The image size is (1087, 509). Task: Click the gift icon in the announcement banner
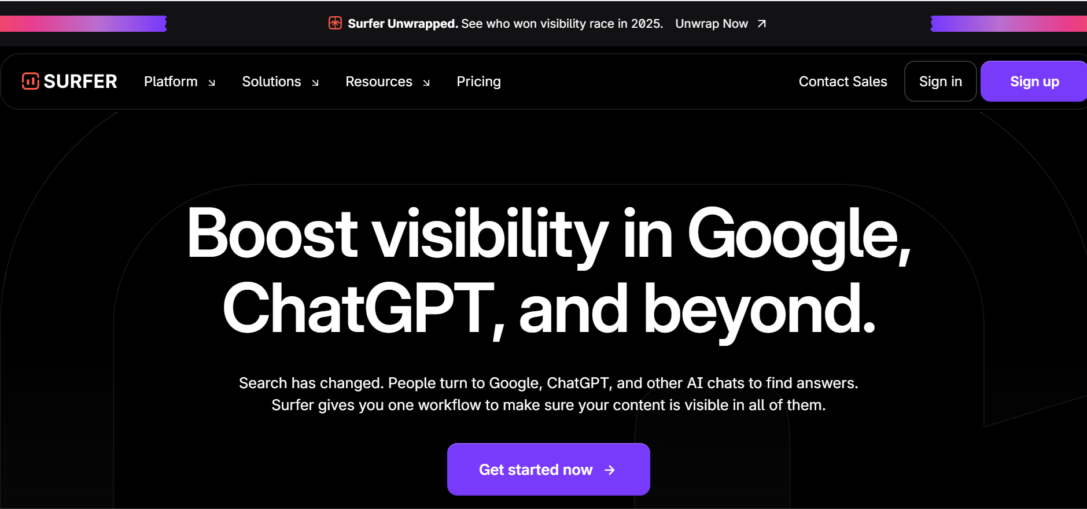point(335,23)
